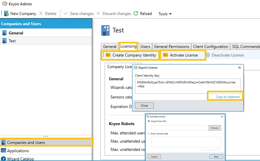The width and height of the screenshot is (260, 161).
Task: Click the New Company toolbar icon
Action: tap(6, 14)
